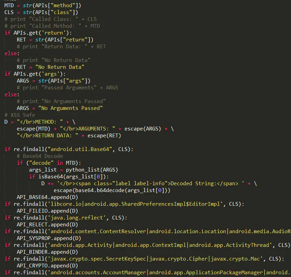Click the line with 'Decoded String:</span>'
Image resolution: width=291 pixels, height=277 pixels.
tap(149, 184)
